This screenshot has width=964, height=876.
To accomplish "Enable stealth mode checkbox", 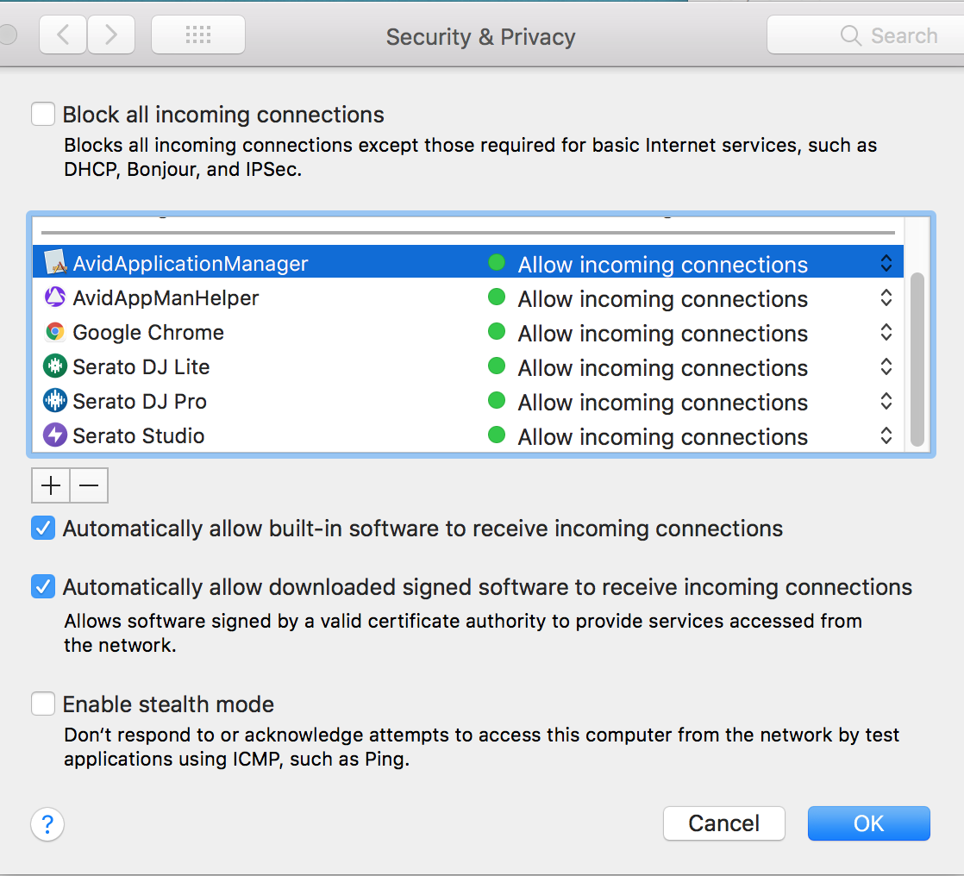I will [x=43, y=704].
